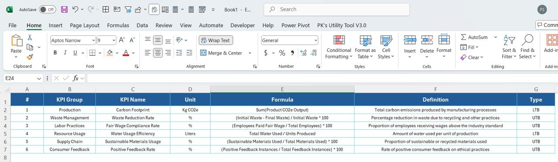Image resolution: width=558 pixels, height=162 pixels.
Task: Apply top align to cells
Action: 148,40
